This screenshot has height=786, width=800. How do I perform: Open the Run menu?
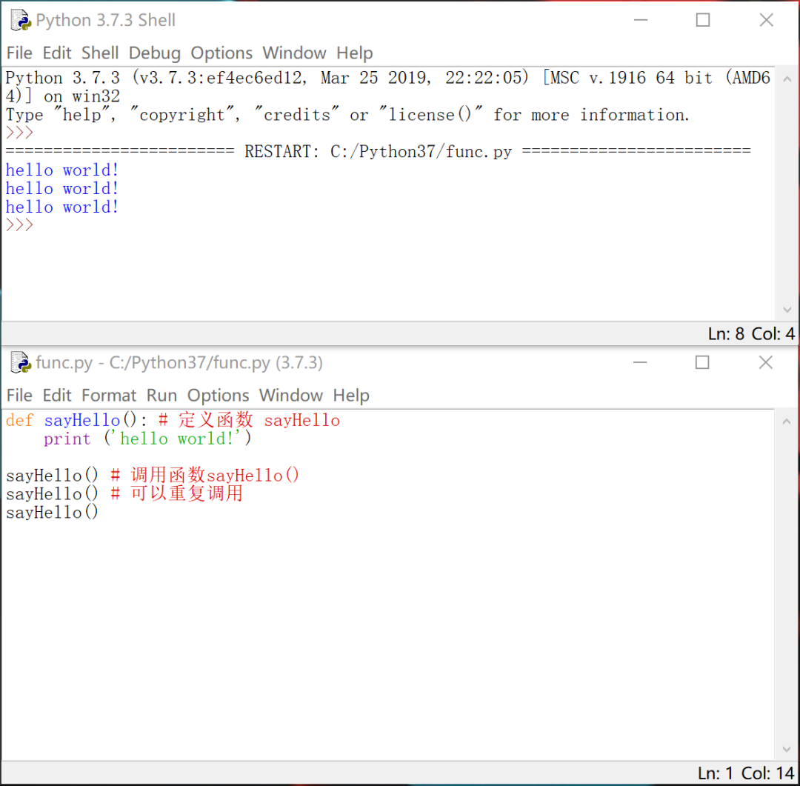(161, 396)
